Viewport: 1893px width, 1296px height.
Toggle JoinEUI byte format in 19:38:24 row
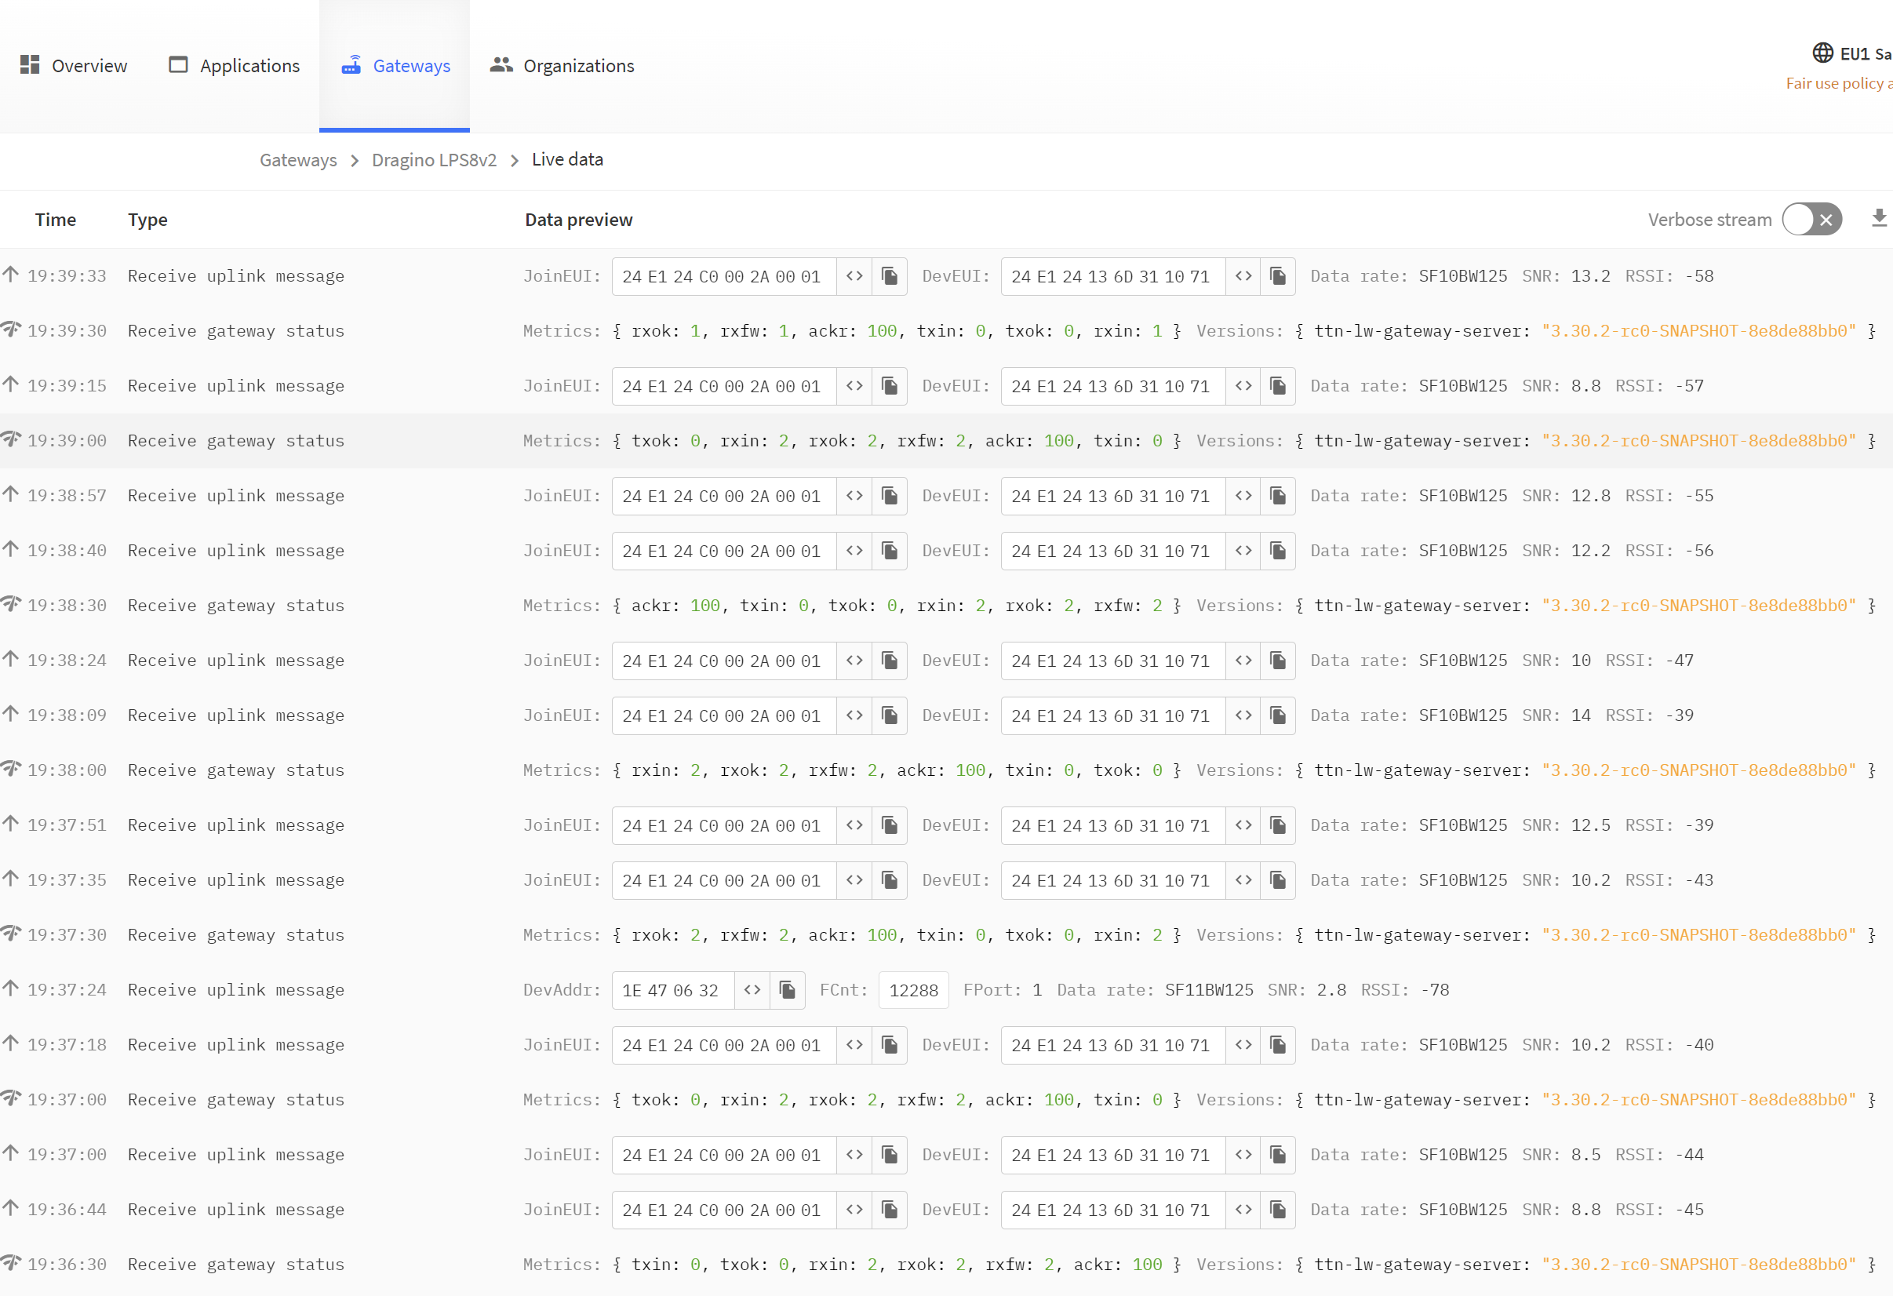click(854, 661)
